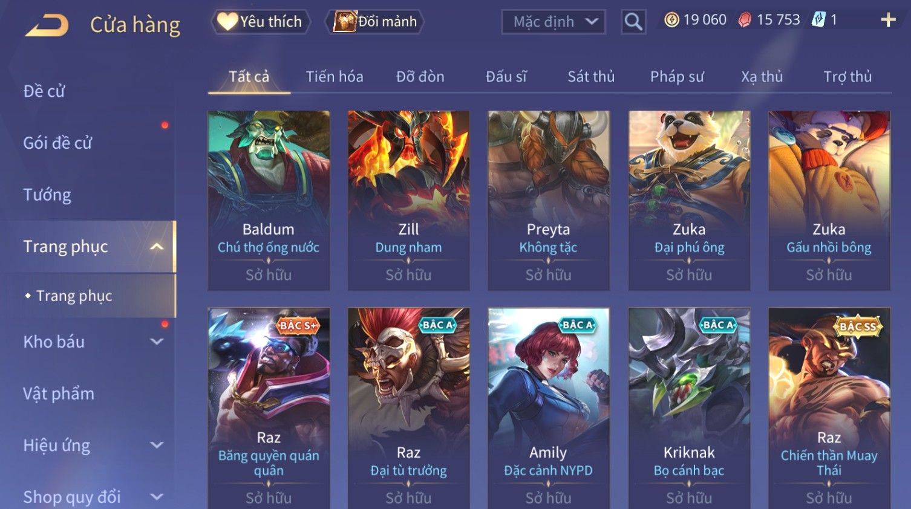Select the Tiến hóa tab
The width and height of the screenshot is (911, 509).
[x=335, y=77]
